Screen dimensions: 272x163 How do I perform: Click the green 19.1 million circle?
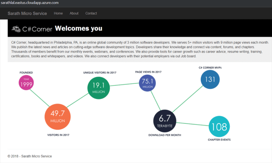click(x=98, y=88)
